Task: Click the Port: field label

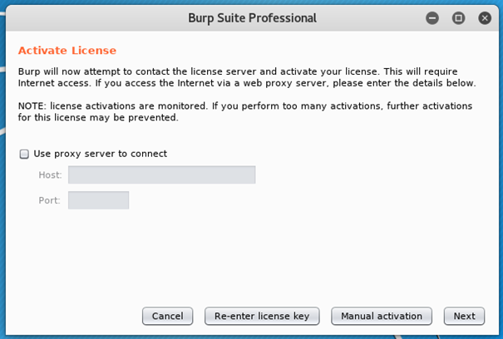Action: 50,200
